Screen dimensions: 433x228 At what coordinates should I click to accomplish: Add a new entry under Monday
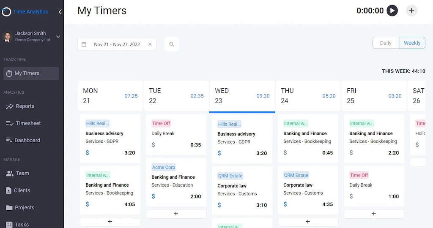110,222
